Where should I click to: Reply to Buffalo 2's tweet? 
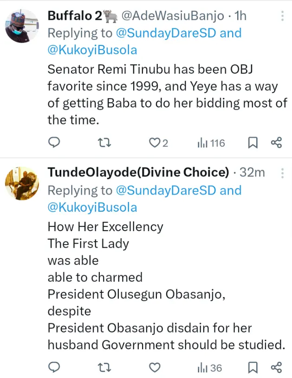55,143
